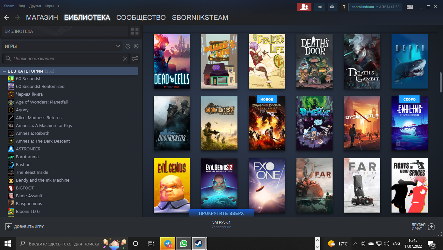
Task: Open Telegram from the taskbar
Action: coord(168,243)
